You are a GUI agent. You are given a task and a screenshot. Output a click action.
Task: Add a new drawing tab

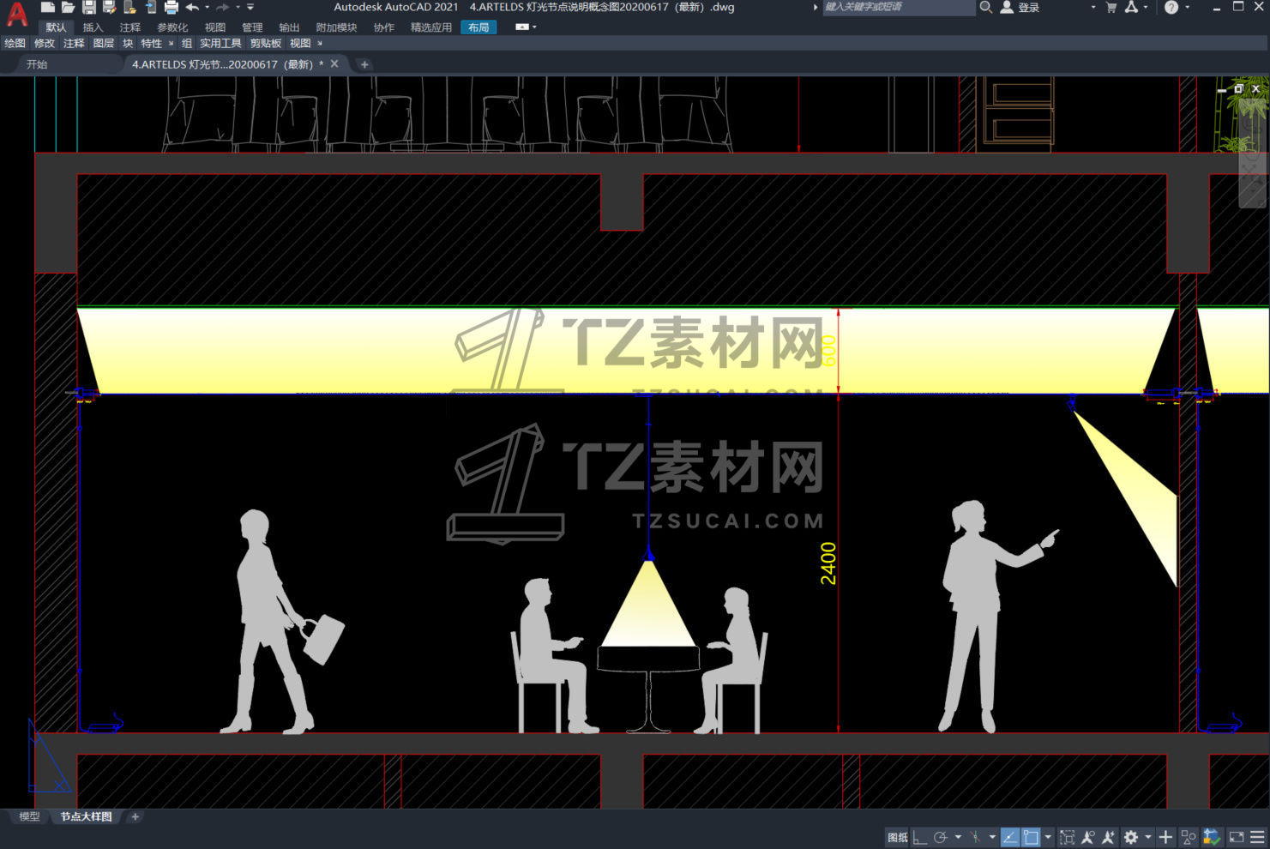(364, 64)
